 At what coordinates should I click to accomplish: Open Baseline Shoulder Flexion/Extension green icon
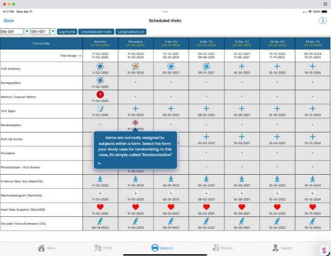(100, 221)
